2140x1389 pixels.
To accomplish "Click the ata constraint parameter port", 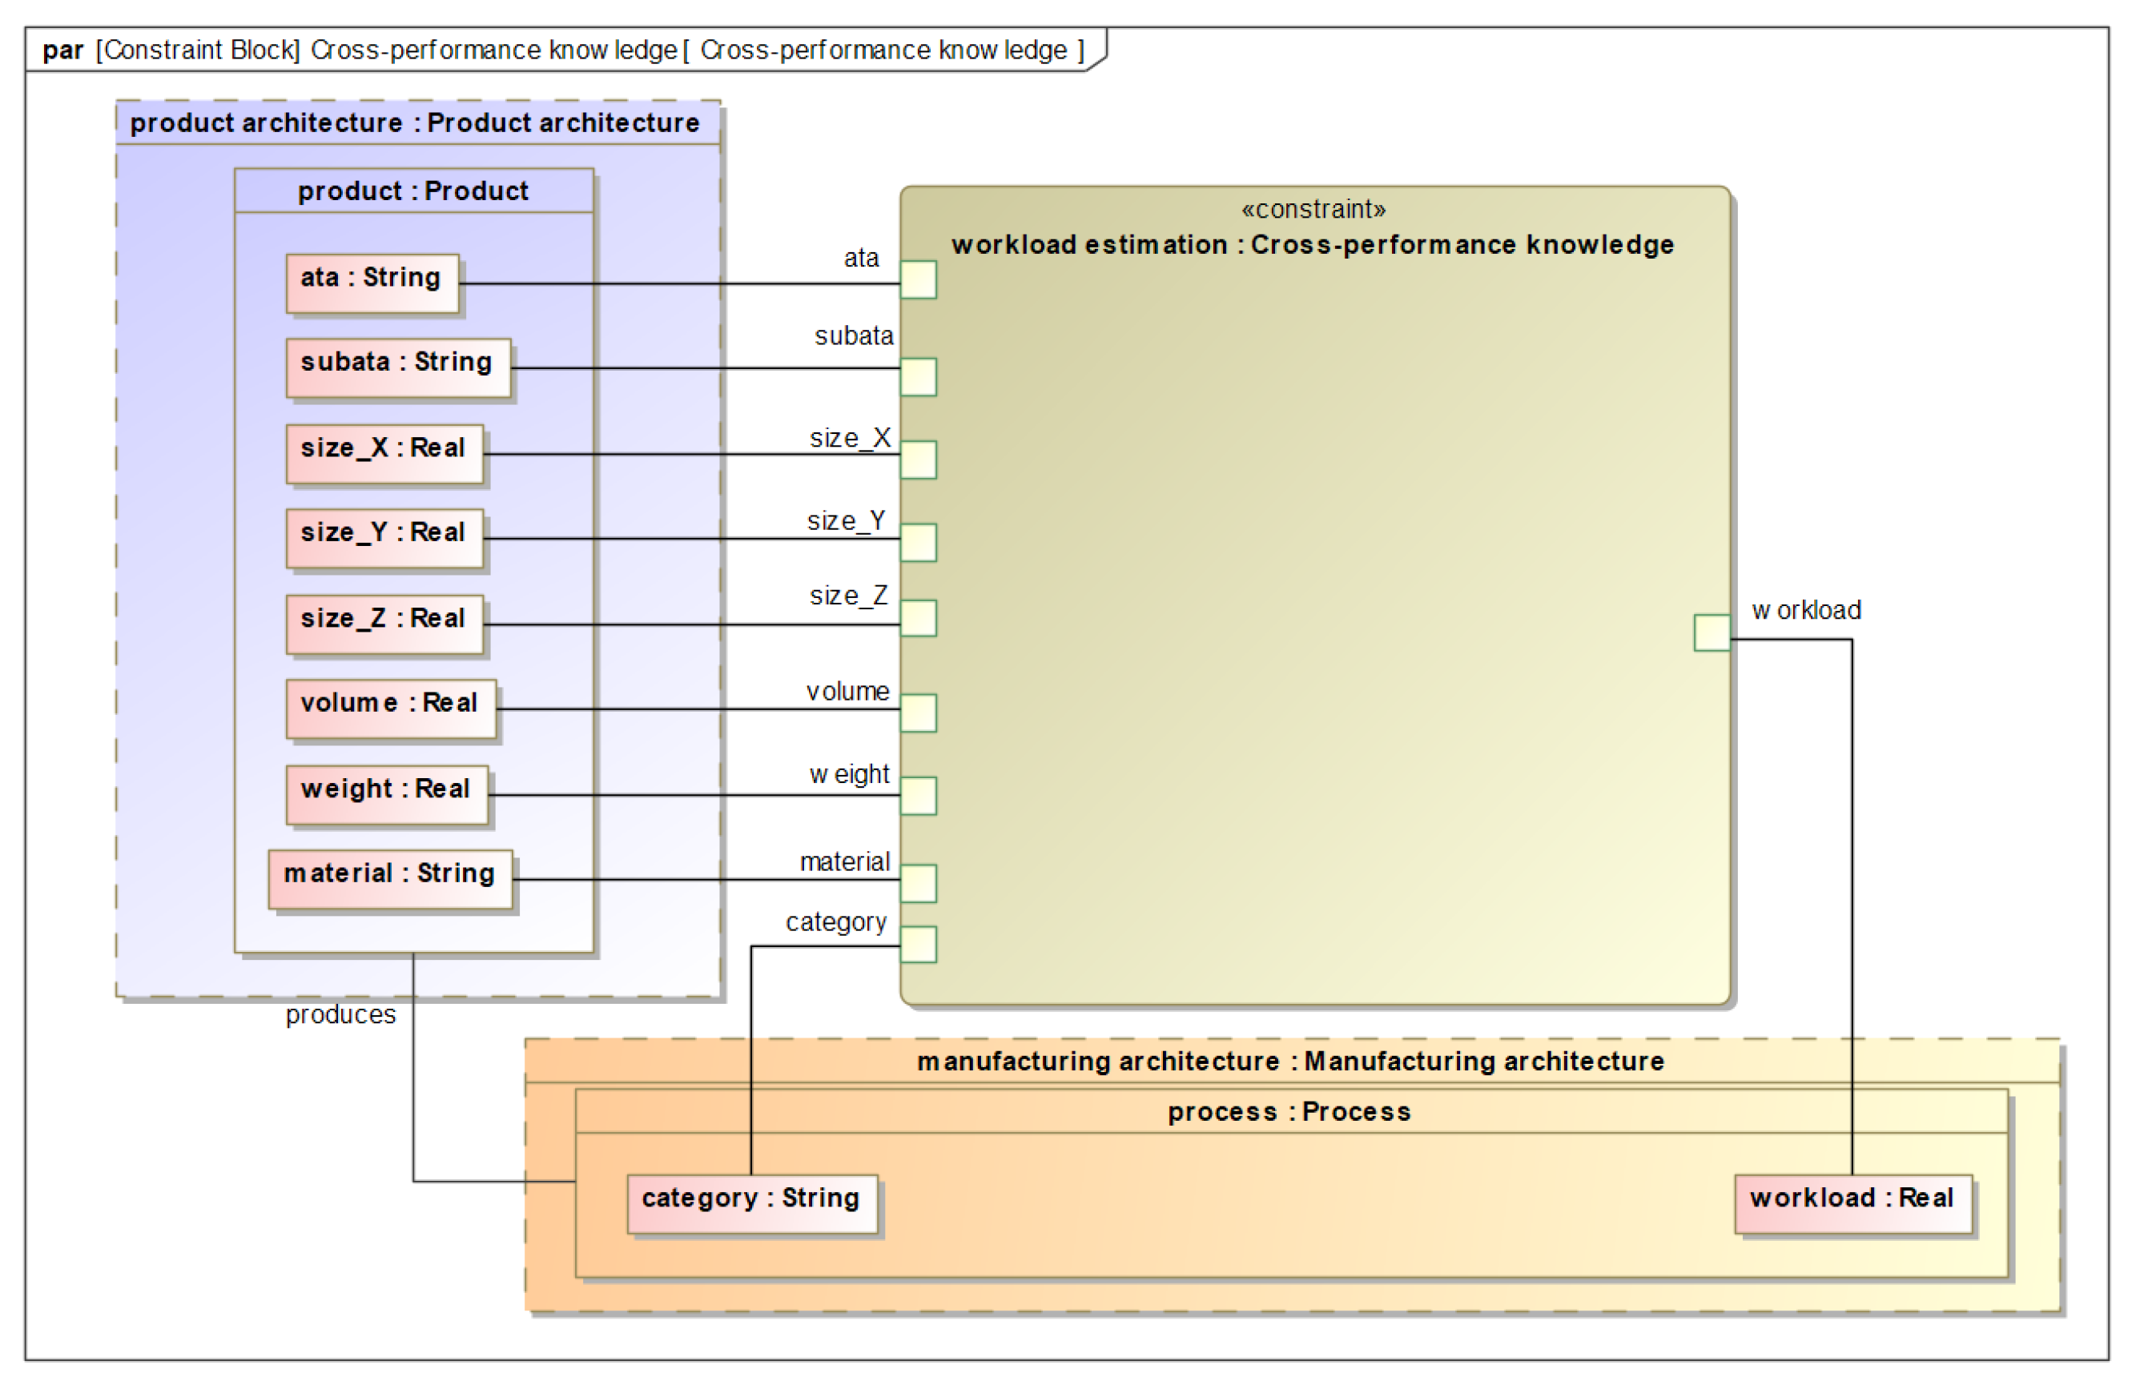I will [918, 279].
